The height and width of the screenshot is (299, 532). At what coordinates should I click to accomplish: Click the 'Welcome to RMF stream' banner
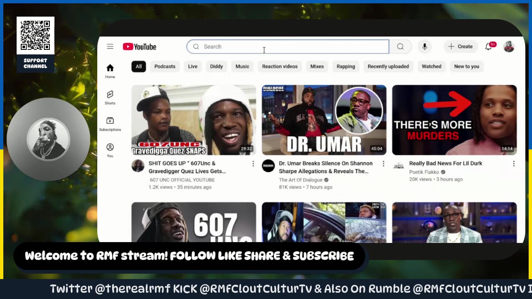tap(189, 256)
